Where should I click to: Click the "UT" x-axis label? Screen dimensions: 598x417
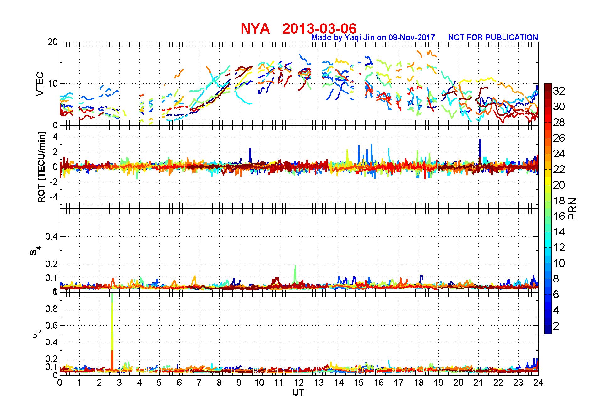[298, 393]
